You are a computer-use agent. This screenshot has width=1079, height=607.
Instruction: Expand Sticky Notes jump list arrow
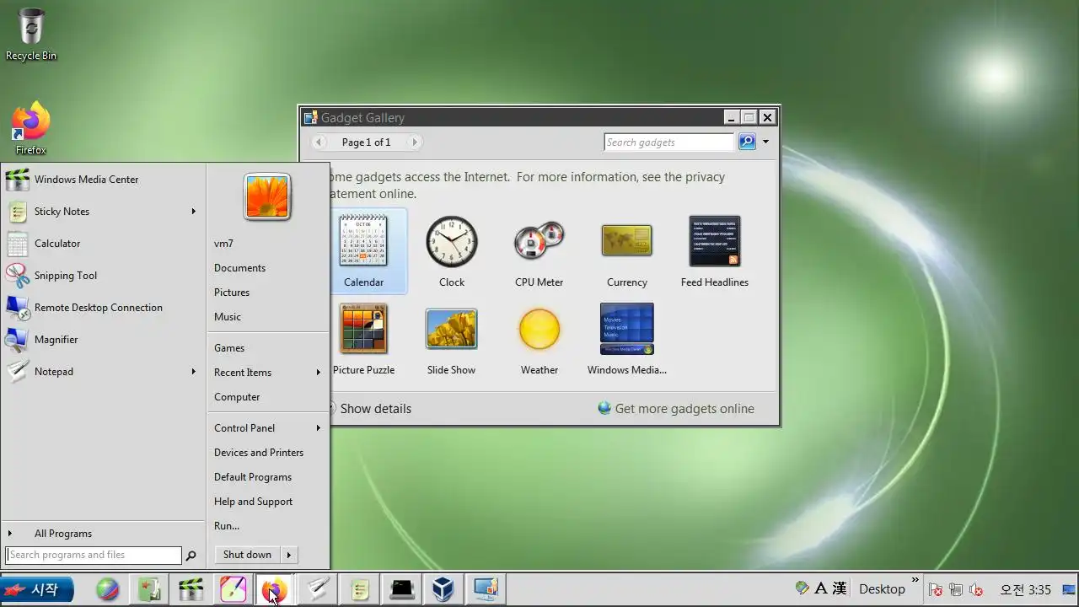194,212
